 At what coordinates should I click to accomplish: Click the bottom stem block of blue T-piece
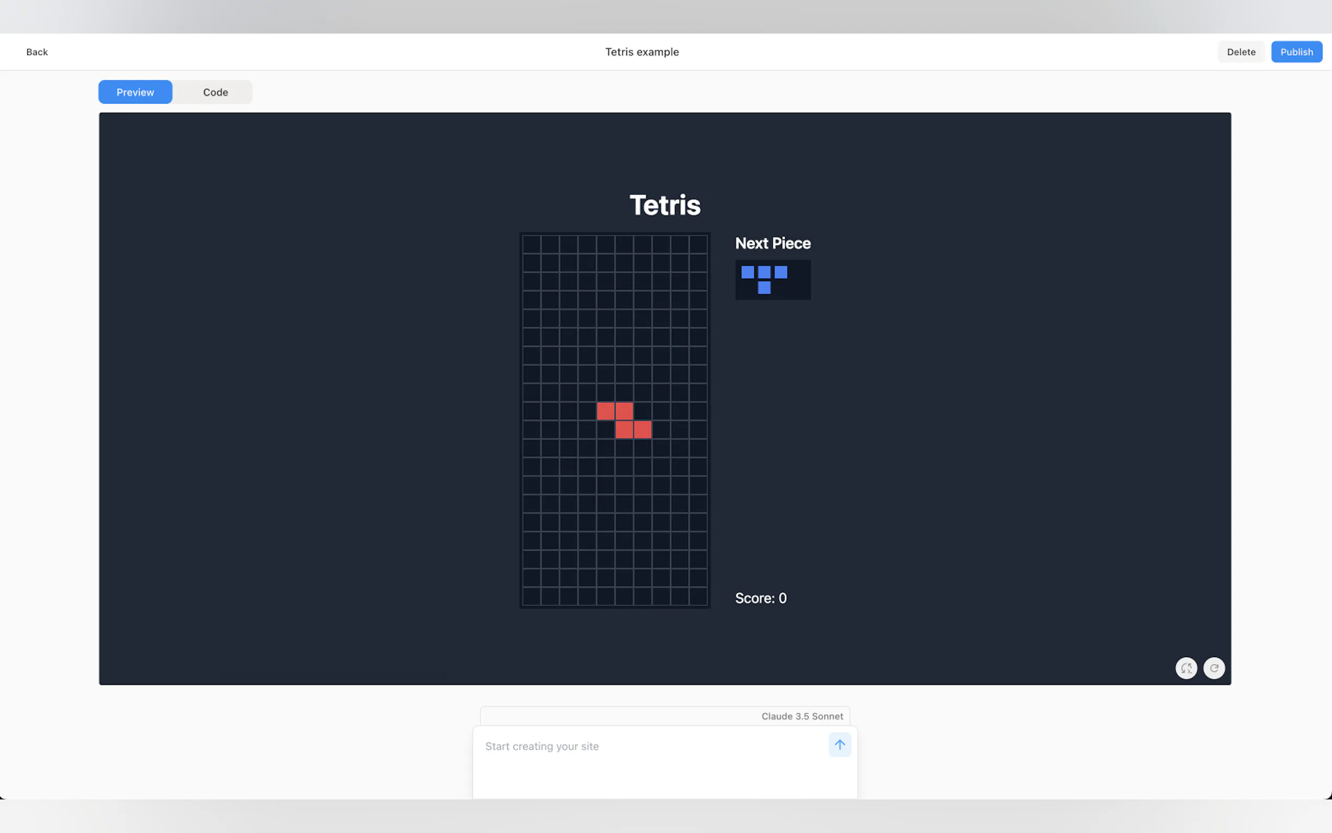(764, 287)
